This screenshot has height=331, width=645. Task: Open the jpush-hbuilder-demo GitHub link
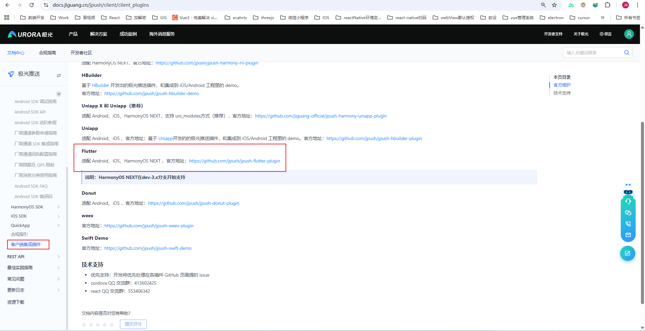click(152, 93)
